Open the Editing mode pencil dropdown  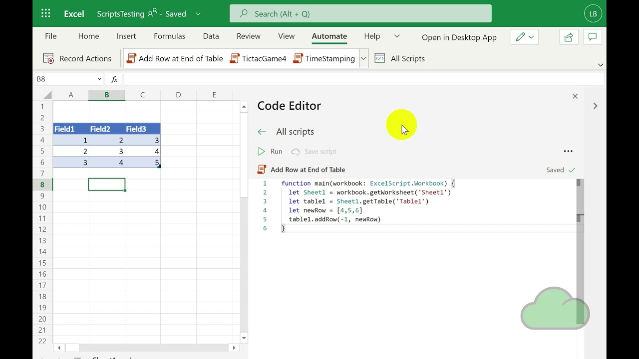coord(525,37)
